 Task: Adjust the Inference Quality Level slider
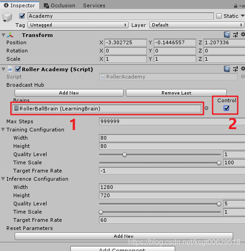click(x=160, y=204)
